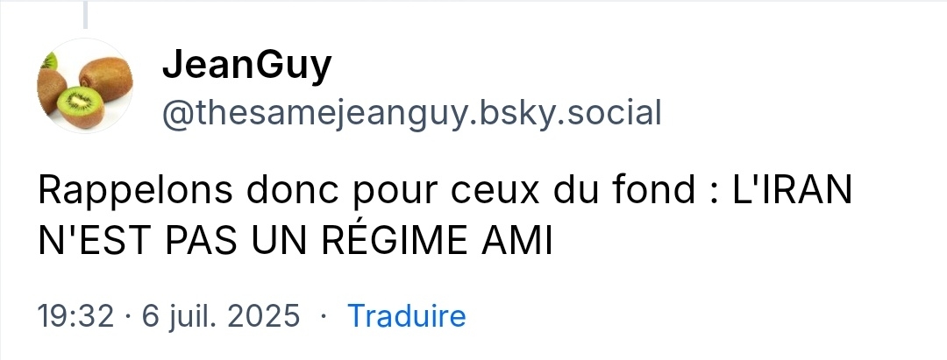Follow the thread connector line above avatar
947x360 pixels.
tap(85, 15)
